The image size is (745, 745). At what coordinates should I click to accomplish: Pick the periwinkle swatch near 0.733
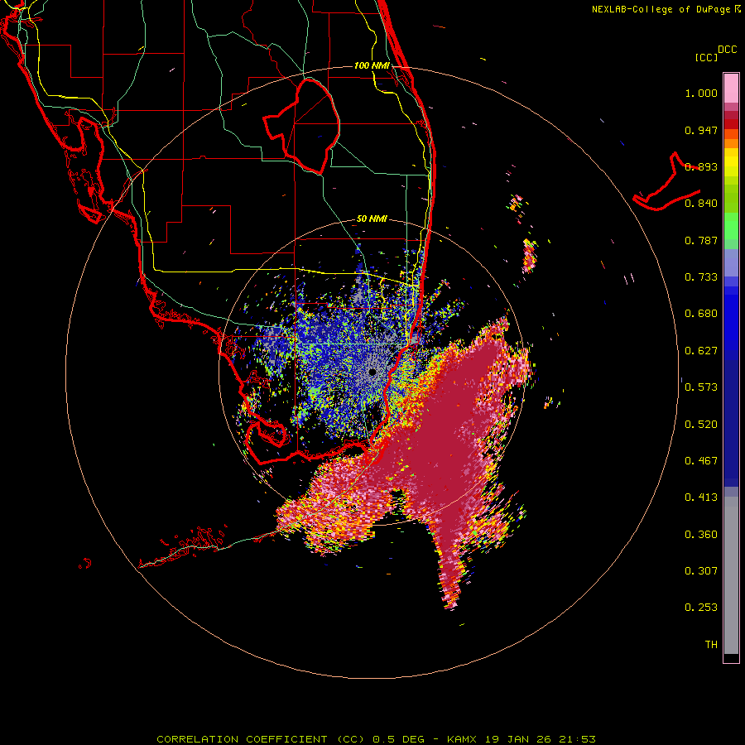coord(731,263)
